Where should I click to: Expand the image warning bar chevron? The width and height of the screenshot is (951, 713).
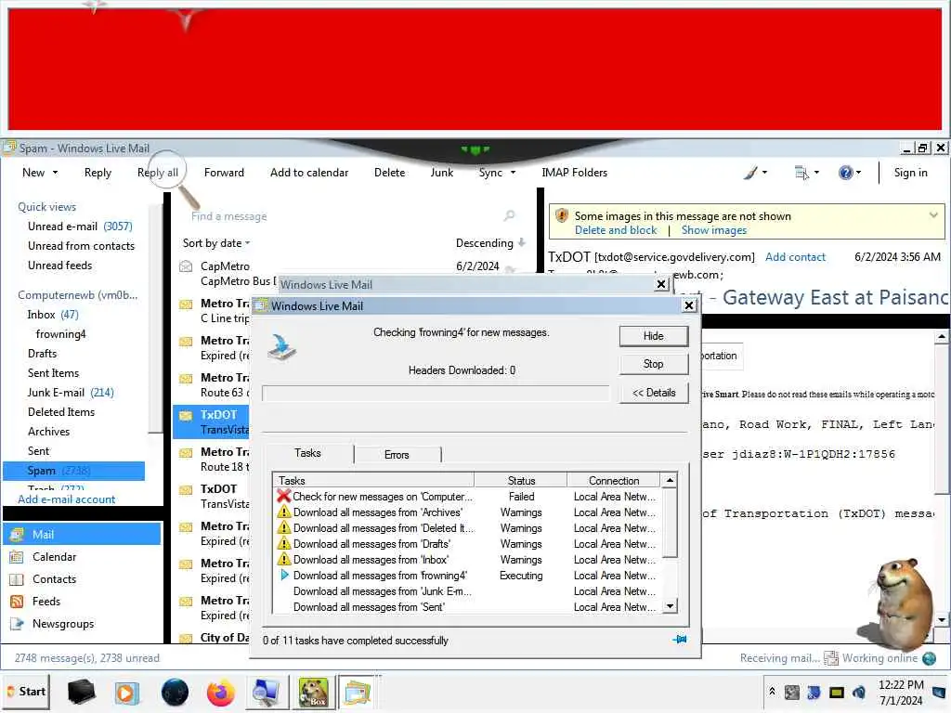click(x=933, y=214)
